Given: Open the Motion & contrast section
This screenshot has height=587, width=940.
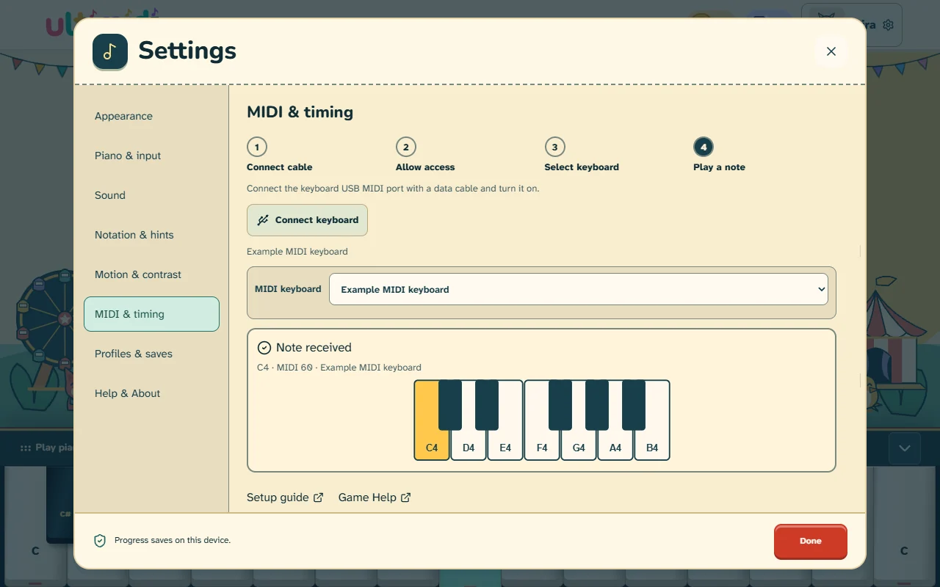Looking at the screenshot, I should 151,274.
